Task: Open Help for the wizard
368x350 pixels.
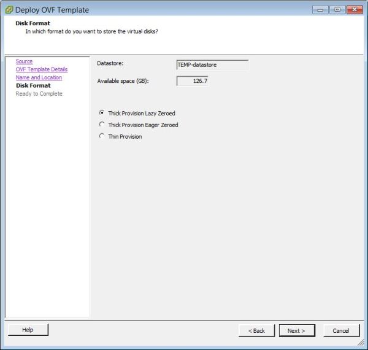Action: pos(28,330)
